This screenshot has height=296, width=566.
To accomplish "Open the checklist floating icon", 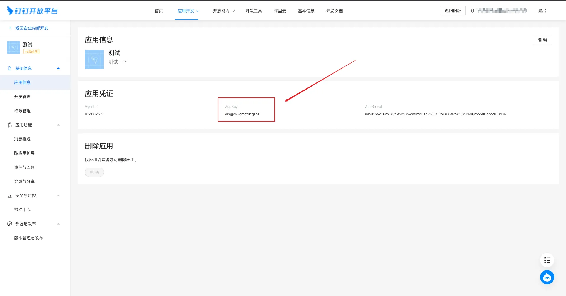I will 547,260.
